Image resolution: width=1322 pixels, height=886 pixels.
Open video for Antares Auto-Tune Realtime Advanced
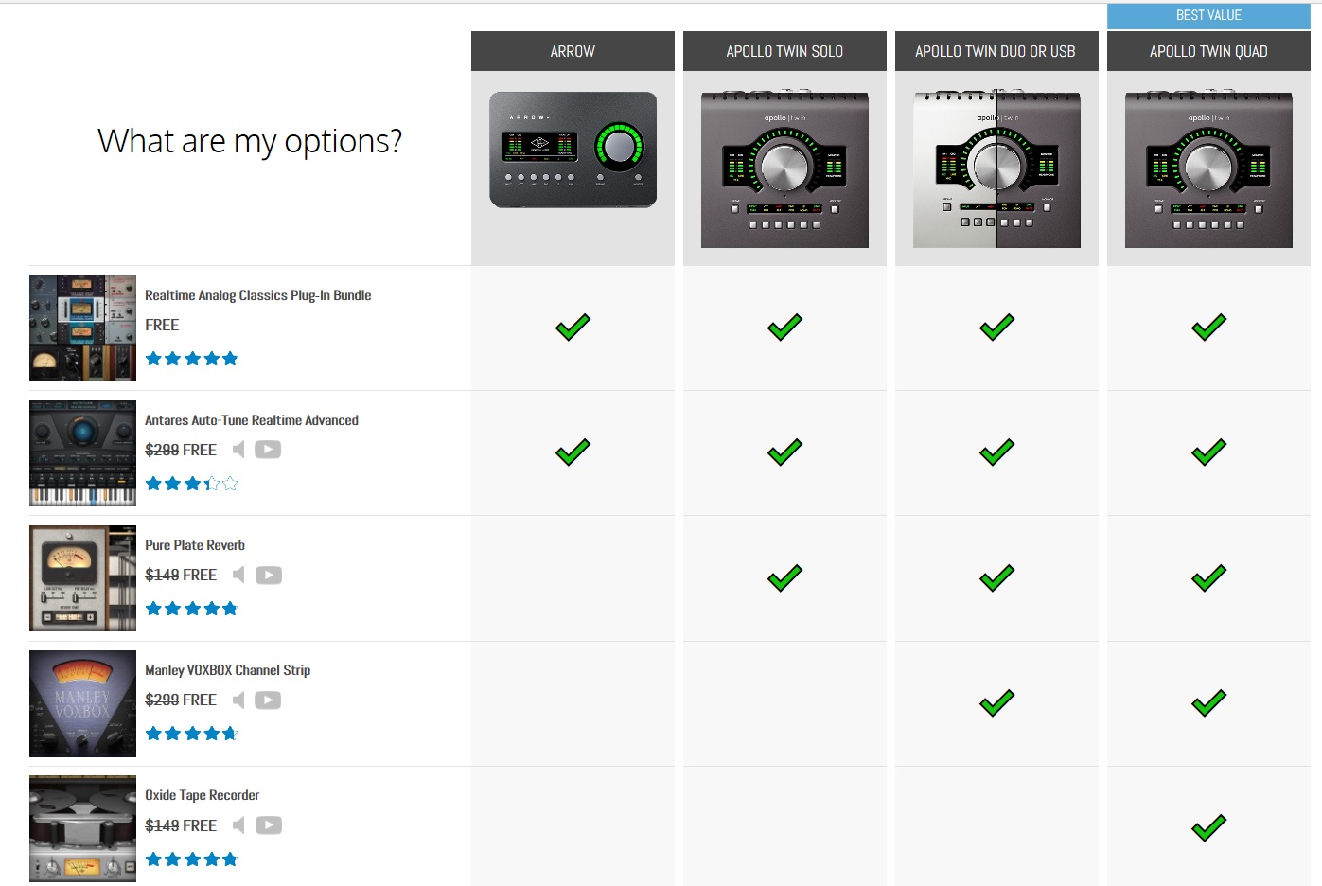[x=268, y=450]
